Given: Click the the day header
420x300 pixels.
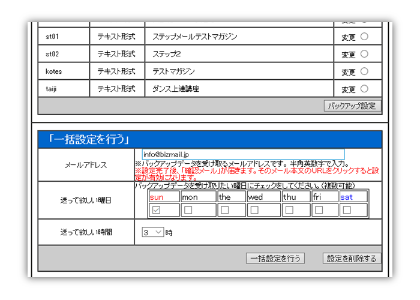Looking at the screenshot, I should [x=232, y=197].
